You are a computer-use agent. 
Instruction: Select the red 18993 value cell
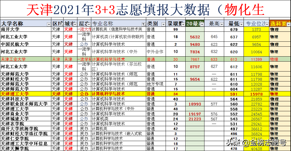click(x=195, y=104)
